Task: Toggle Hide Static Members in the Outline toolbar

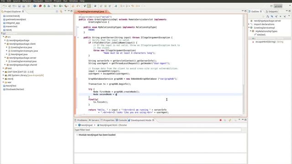Action: coord(276,16)
